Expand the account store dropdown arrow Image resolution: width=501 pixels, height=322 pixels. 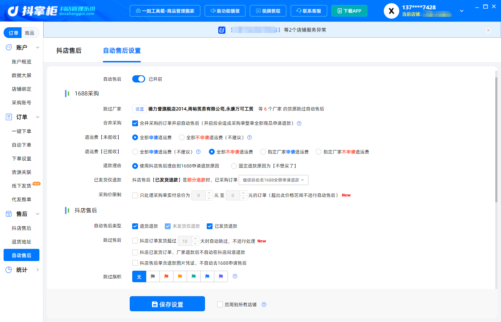(x=462, y=11)
